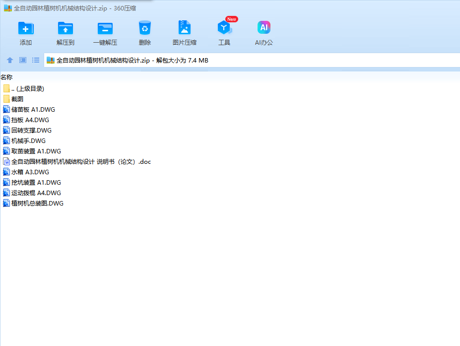Select file 取苗装置 A1.DWG

point(32,151)
